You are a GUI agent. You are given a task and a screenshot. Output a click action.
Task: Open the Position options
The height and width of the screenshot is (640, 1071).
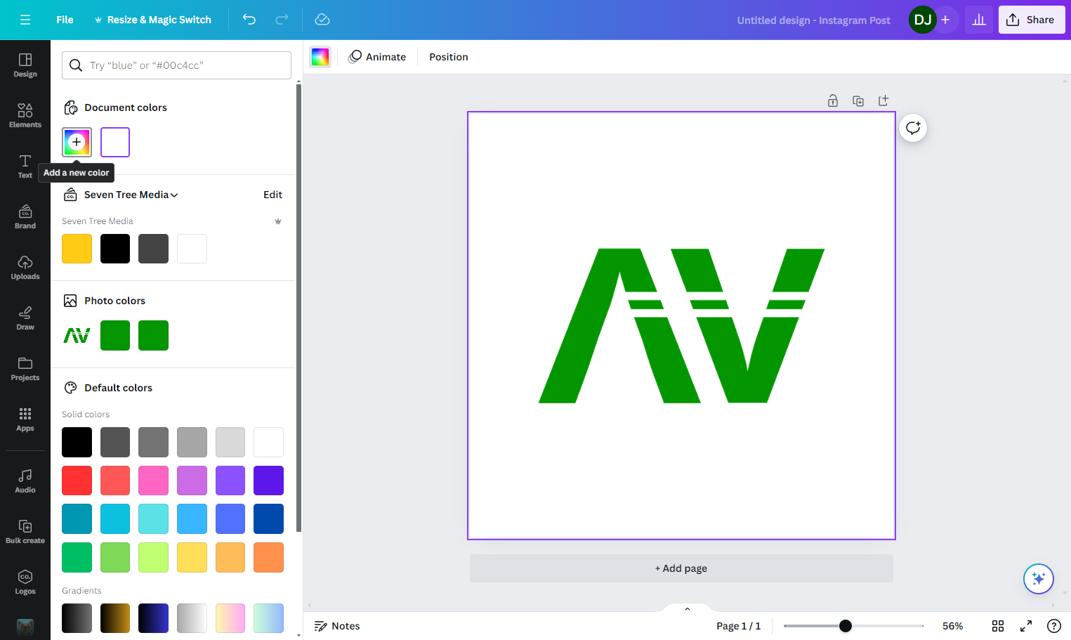(x=449, y=57)
